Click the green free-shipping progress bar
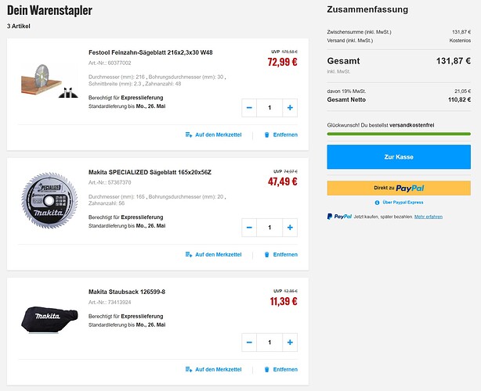Viewport: 481px width, 391px height. point(399,134)
